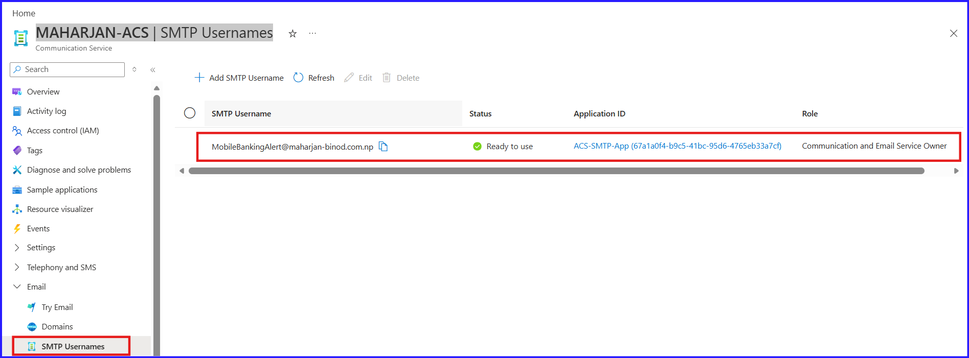Go to Tags
Viewport: 969px width, 358px height.
[x=35, y=151]
